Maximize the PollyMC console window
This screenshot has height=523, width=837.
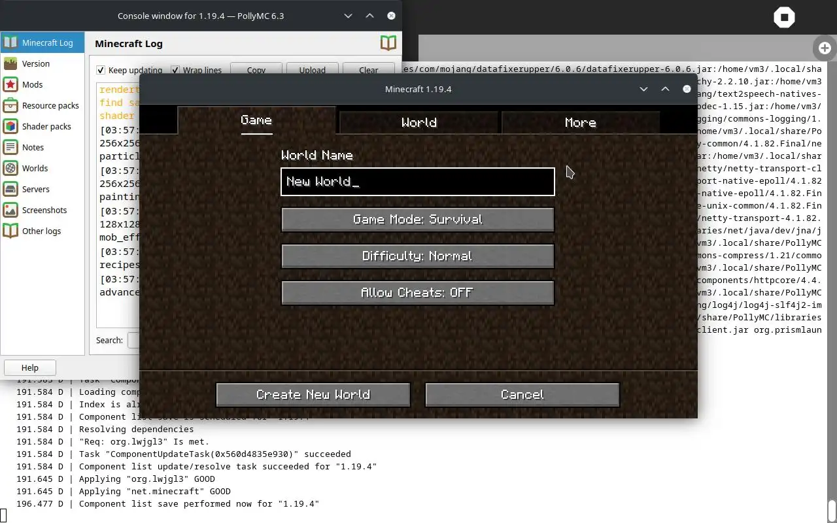point(369,16)
